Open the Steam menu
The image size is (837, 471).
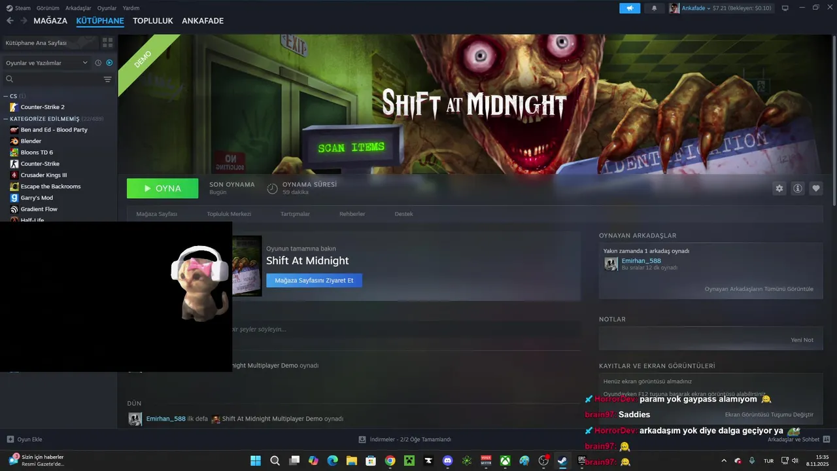point(18,8)
